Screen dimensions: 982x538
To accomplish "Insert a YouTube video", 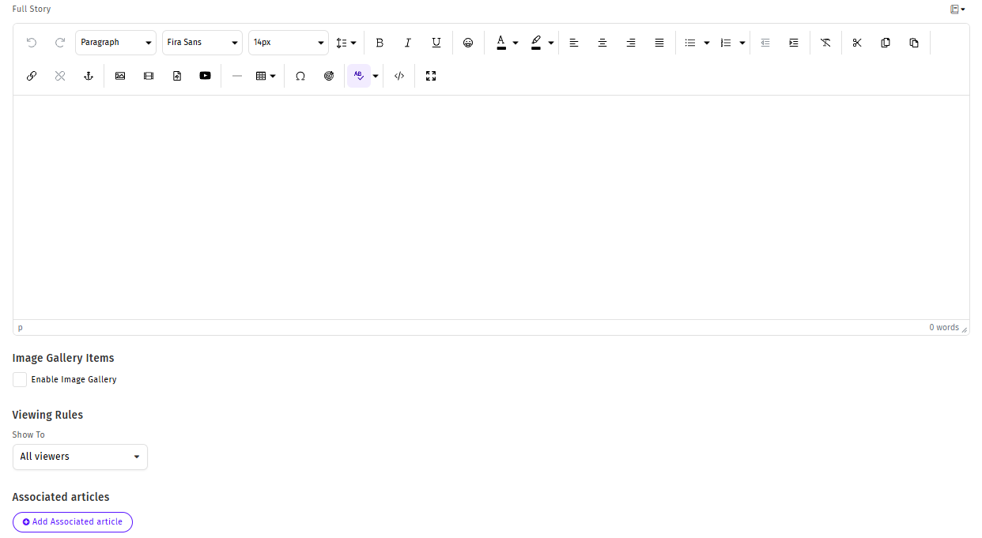I will pos(206,76).
